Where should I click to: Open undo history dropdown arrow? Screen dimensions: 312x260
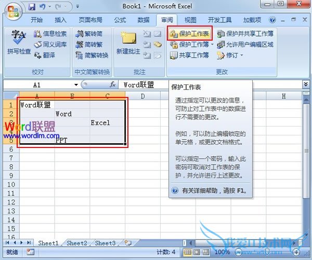(50, 7)
